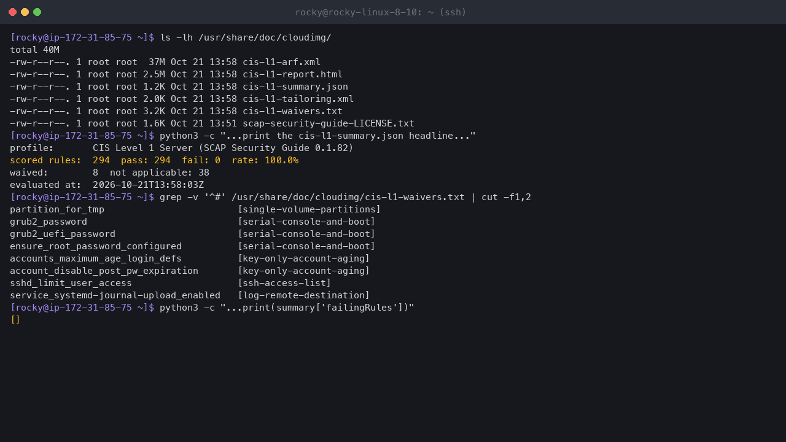The height and width of the screenshot is (442, 786).
Task: Click the 13:51 timestamp of the LICENSE file
Action: click(x=223, y=123)
